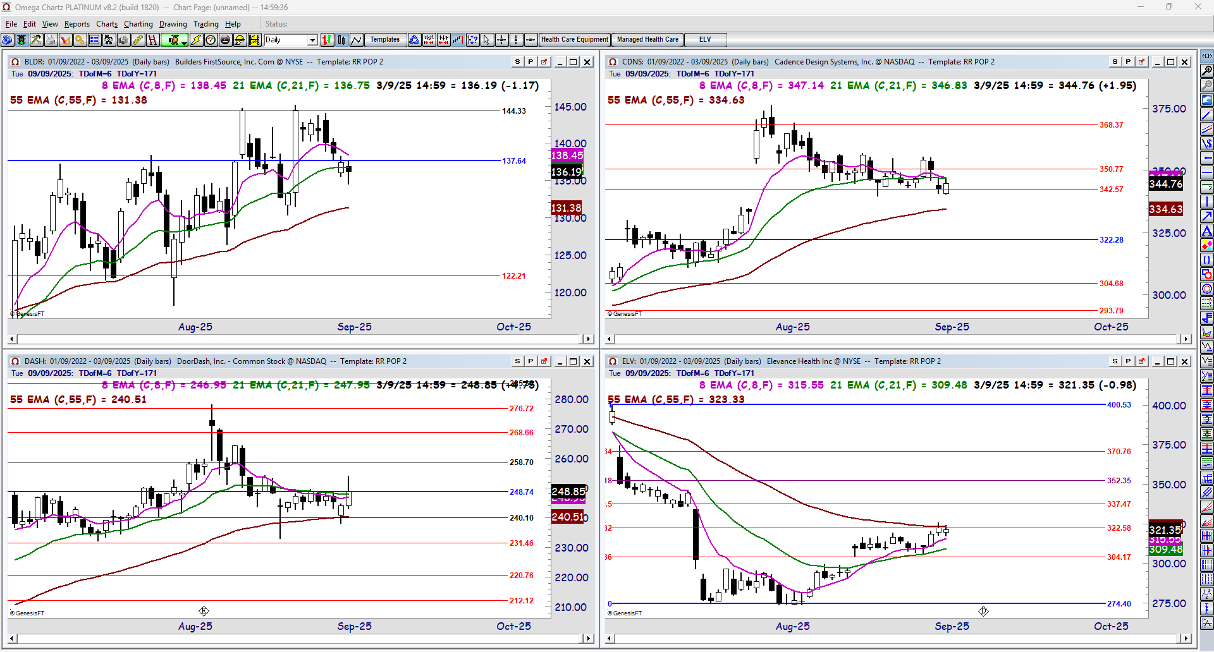This screenshot has height=652, width=1214.
Task: Select the parallel lines channel tool
Action: [1207, 130]
